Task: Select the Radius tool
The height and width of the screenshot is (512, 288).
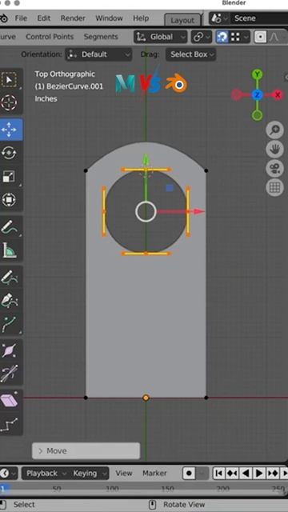Action: tap(9, 350)
